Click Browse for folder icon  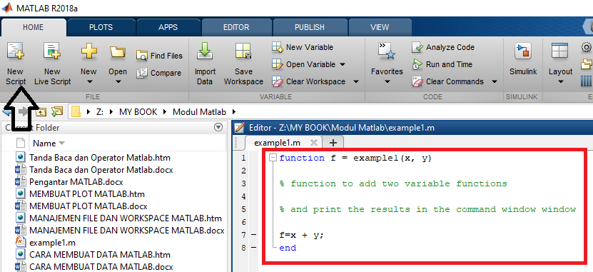point(56,111)
